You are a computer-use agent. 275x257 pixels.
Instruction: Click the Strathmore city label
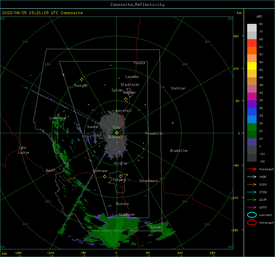point(148,181)
